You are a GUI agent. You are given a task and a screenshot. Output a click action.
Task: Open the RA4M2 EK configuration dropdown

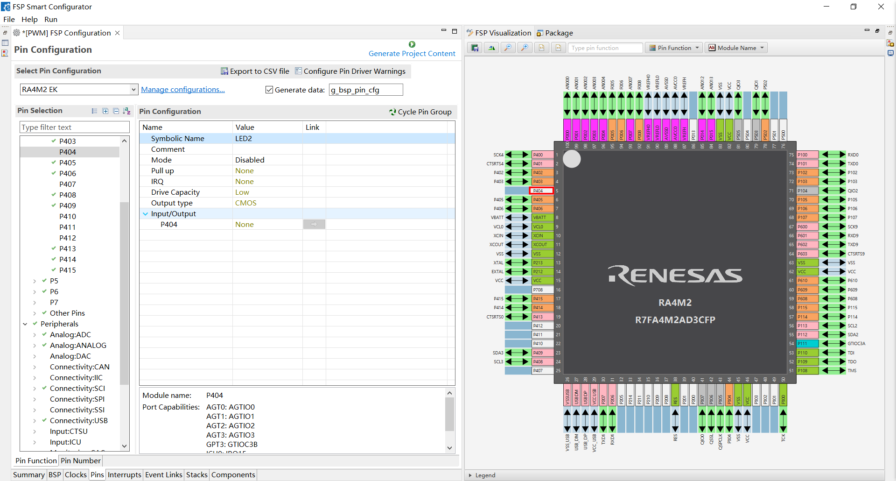pyautogui.click(x=133, y=90)
